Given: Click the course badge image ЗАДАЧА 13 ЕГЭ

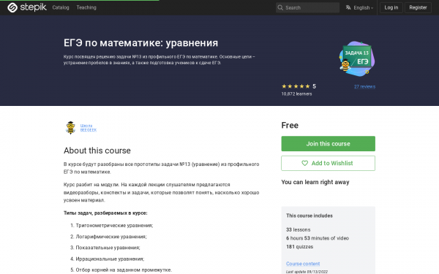Looking at the screenshot, I should pyautogui.click(x=357, y=58).
